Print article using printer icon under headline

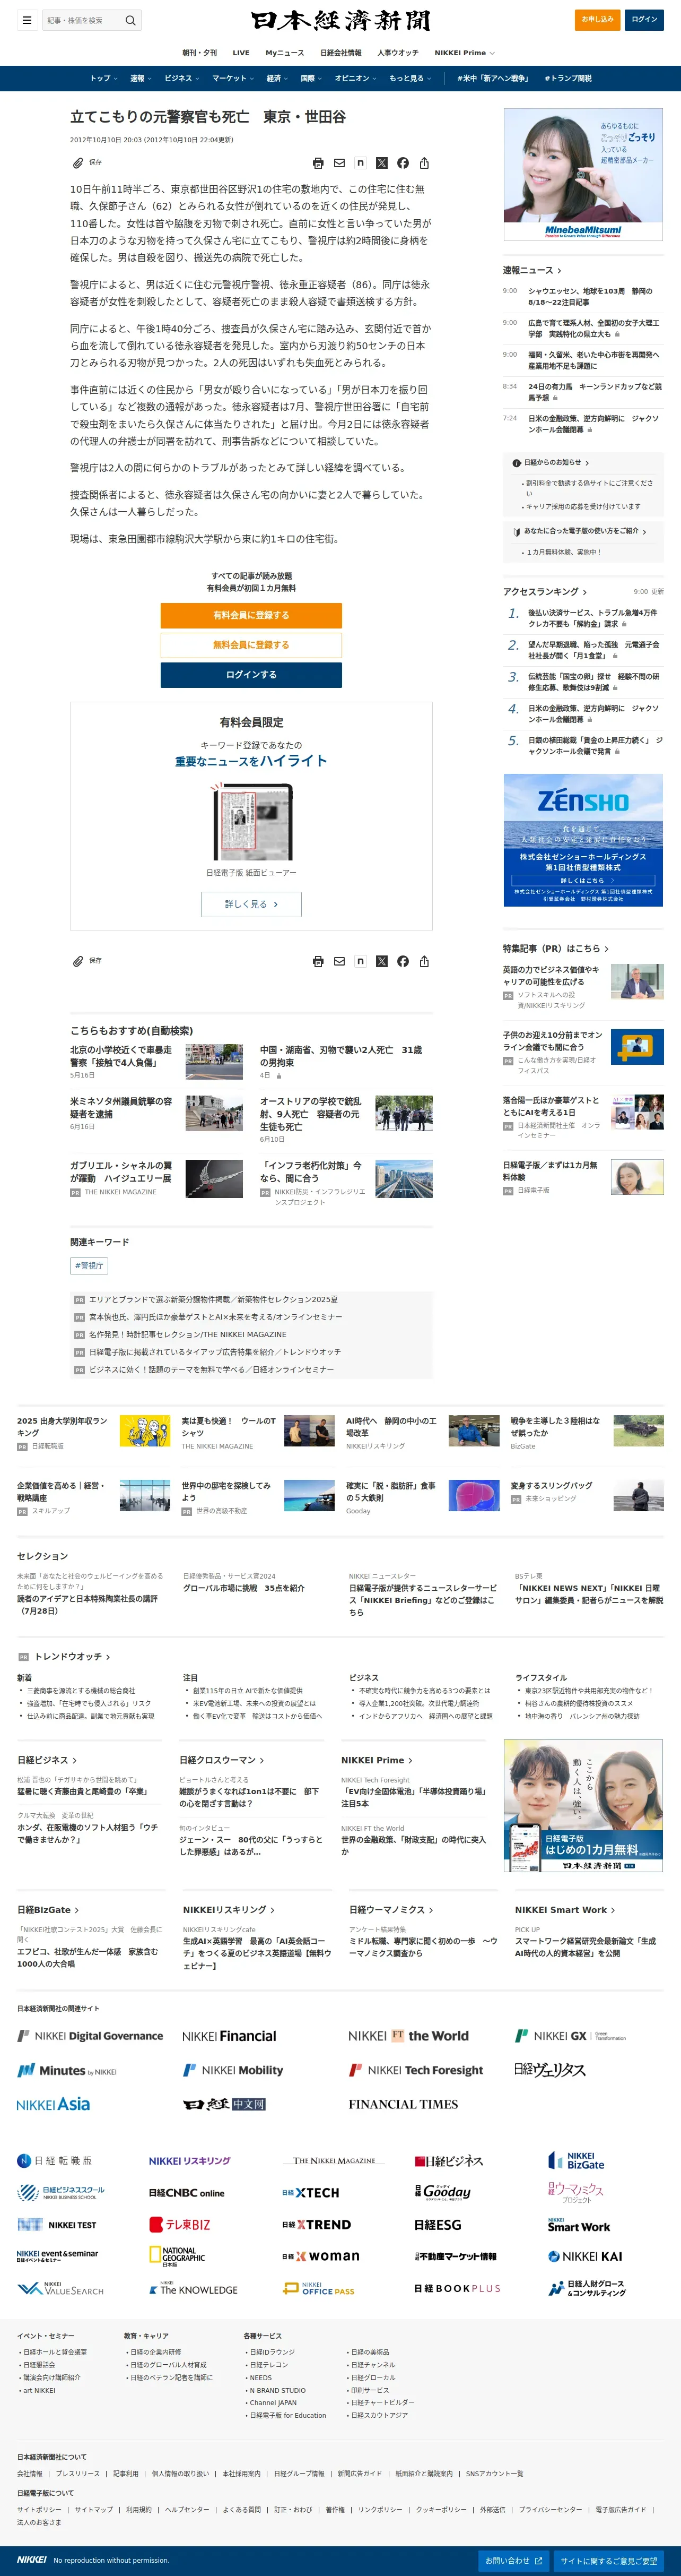(x=318, y=163)
